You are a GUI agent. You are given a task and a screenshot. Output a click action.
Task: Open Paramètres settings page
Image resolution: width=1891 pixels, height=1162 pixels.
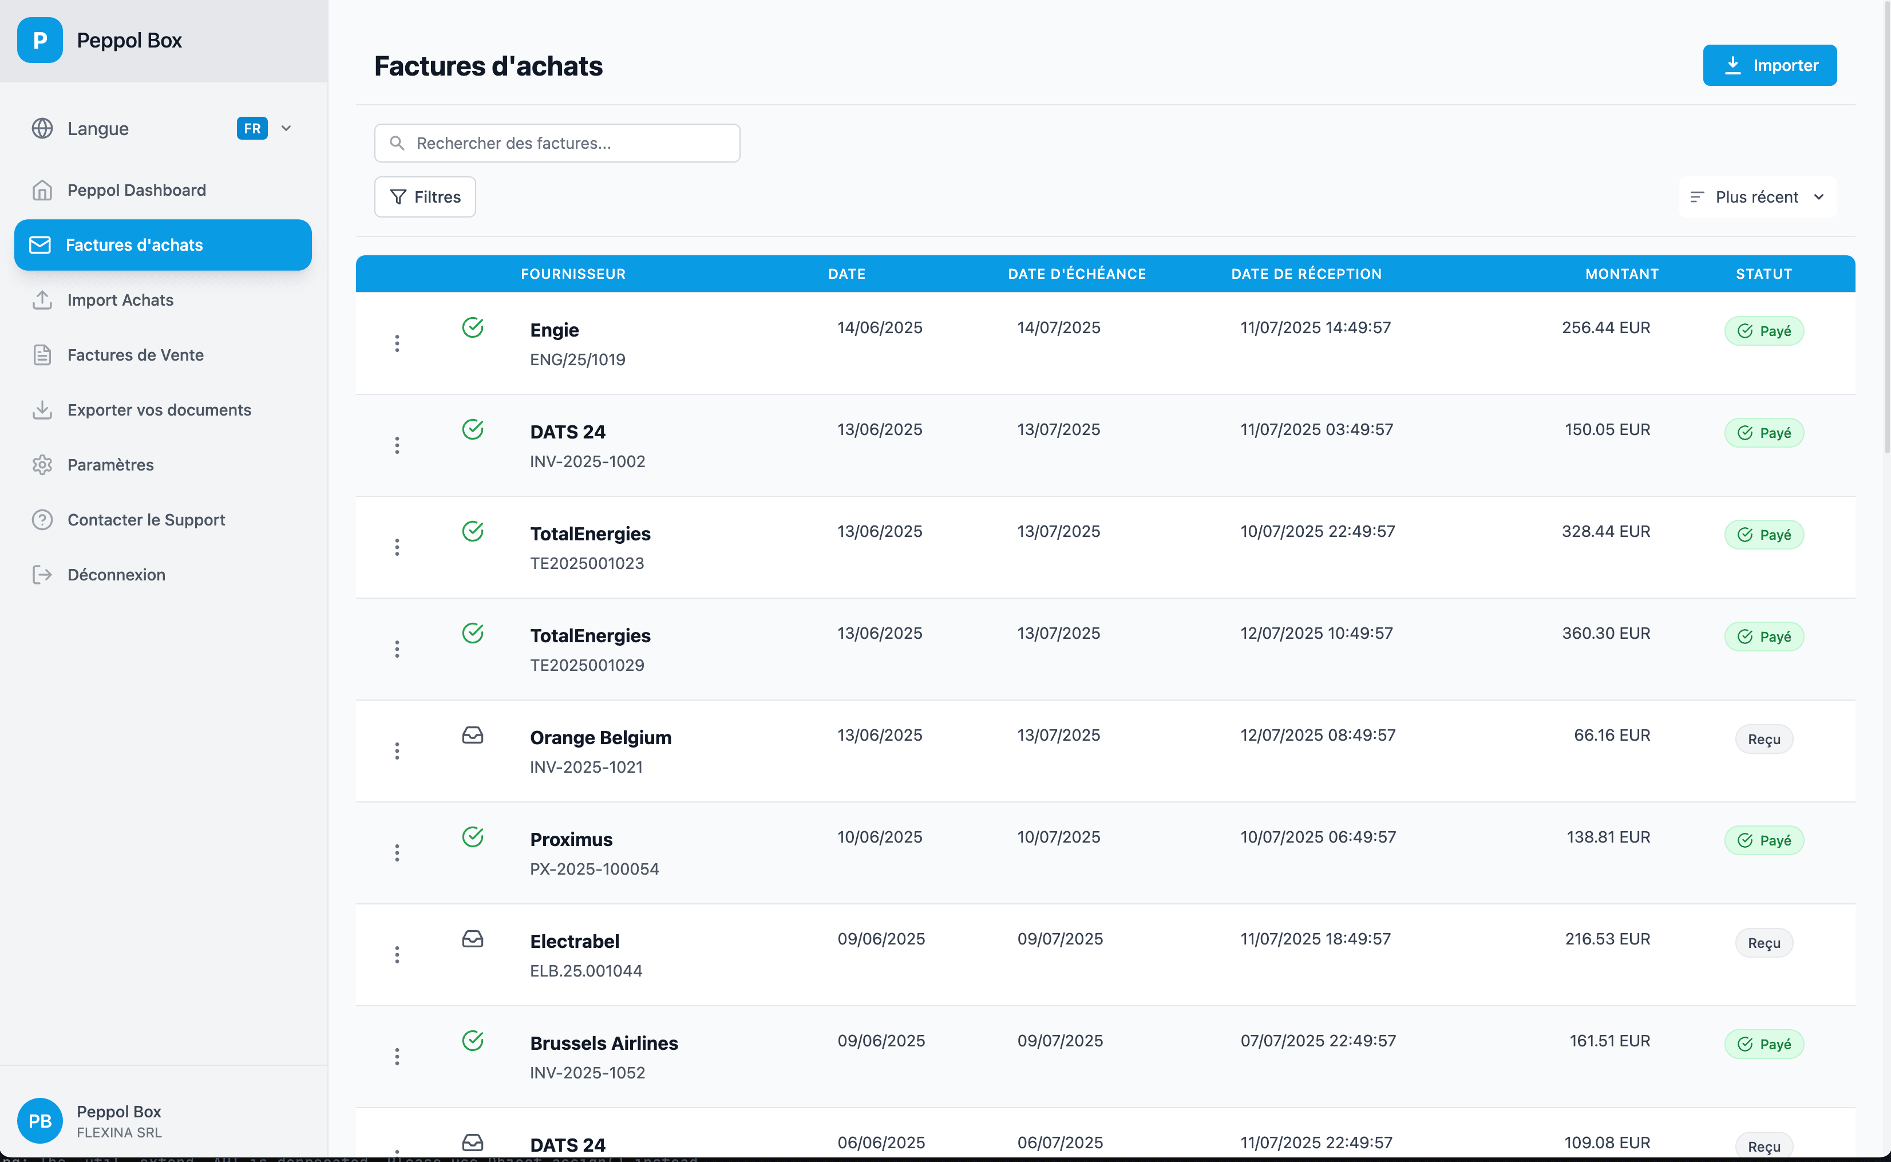click(x=163, y=465)
